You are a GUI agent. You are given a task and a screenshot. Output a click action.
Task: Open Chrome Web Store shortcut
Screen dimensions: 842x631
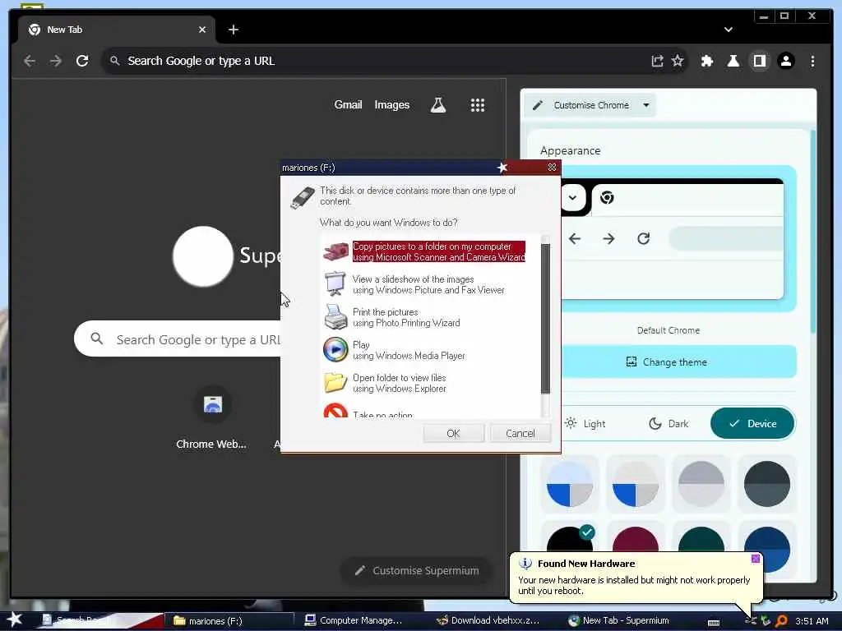pos(212,417)
